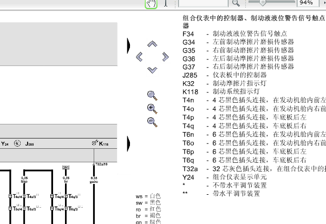Click the ws color code legend line
The width and height of the screenshot is (326, 224).
pos(148,196)
